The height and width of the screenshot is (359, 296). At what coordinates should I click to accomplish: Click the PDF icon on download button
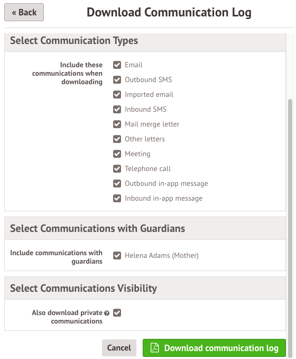click(155, 347)
